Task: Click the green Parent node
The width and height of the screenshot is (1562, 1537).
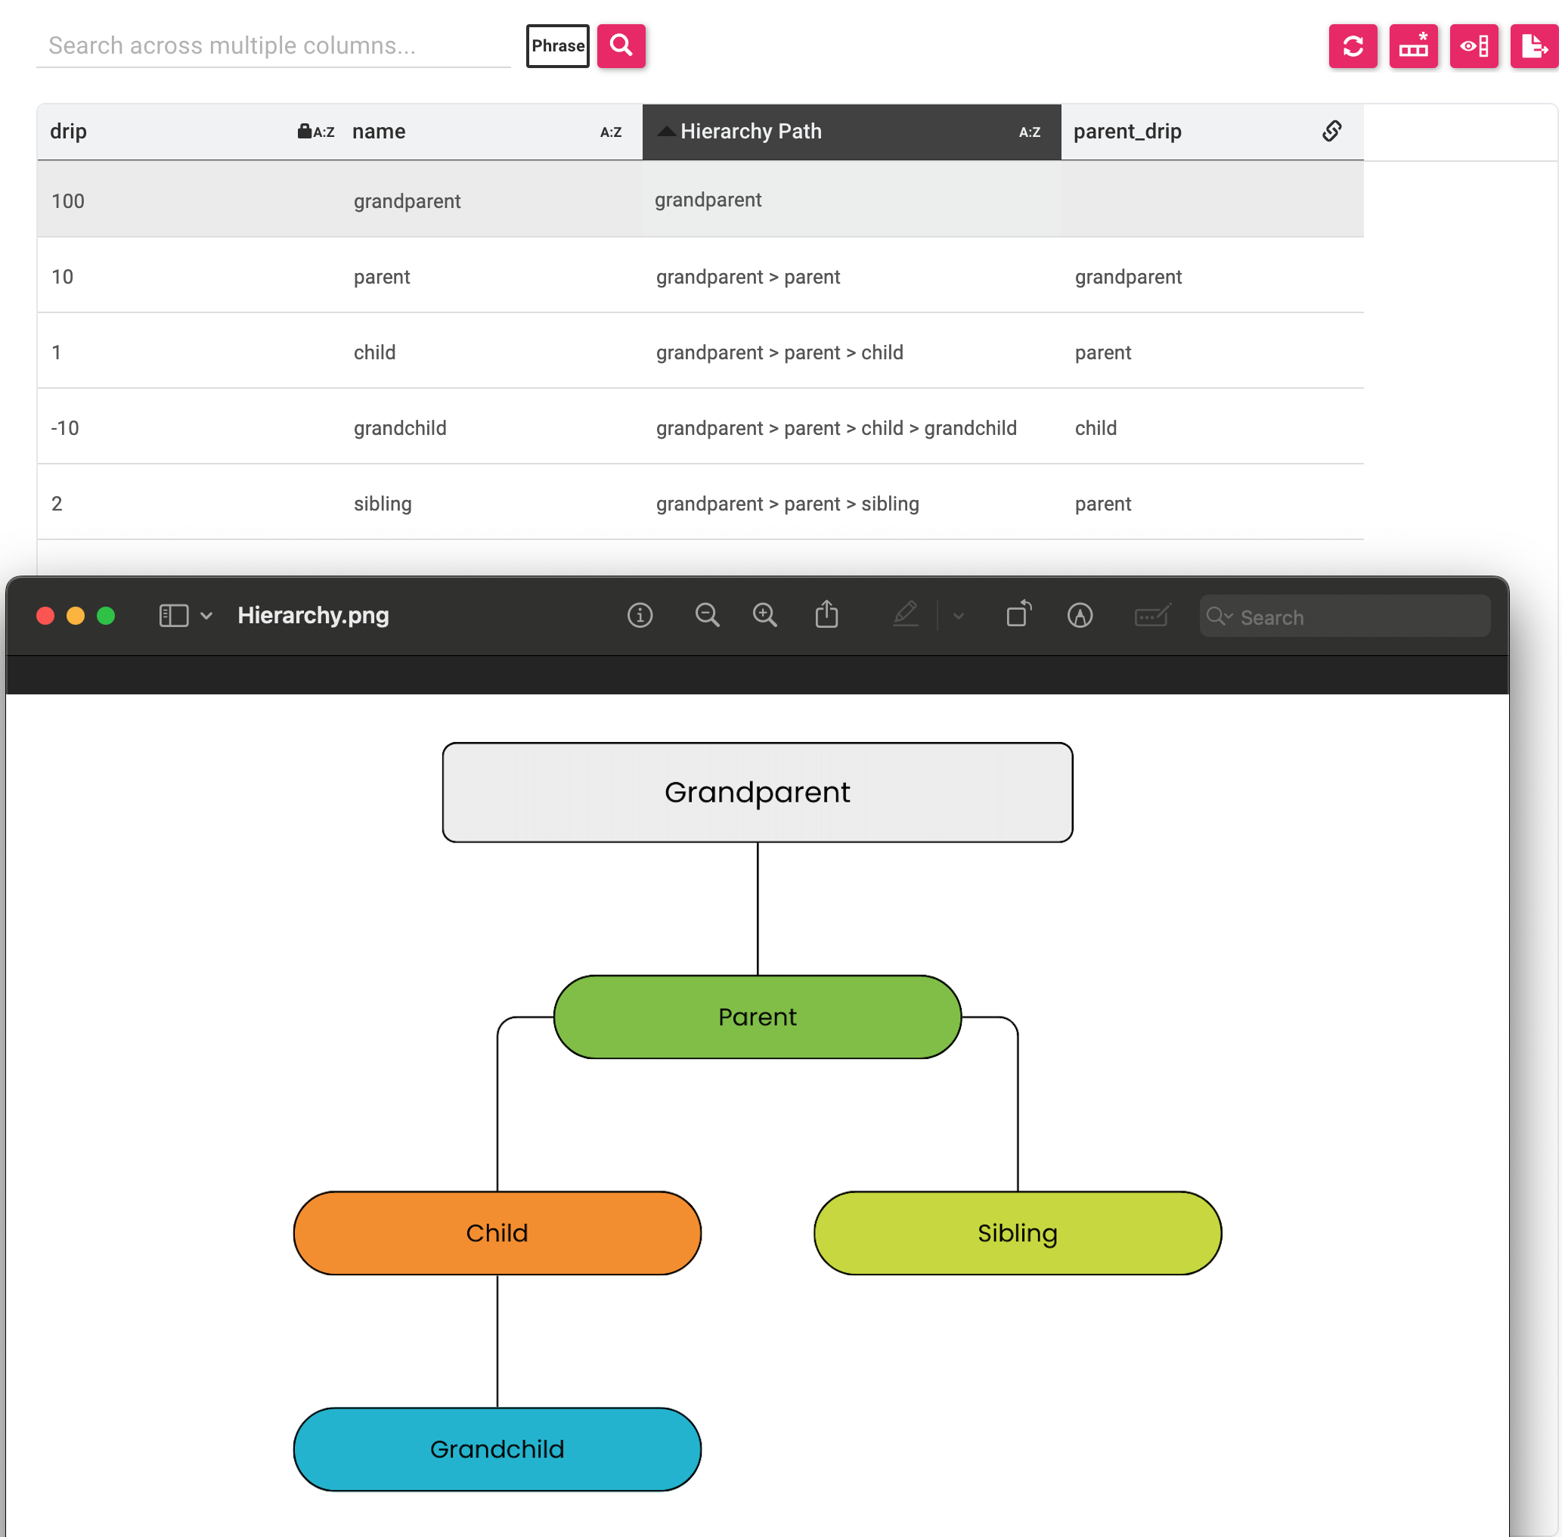Action: 757,1017
